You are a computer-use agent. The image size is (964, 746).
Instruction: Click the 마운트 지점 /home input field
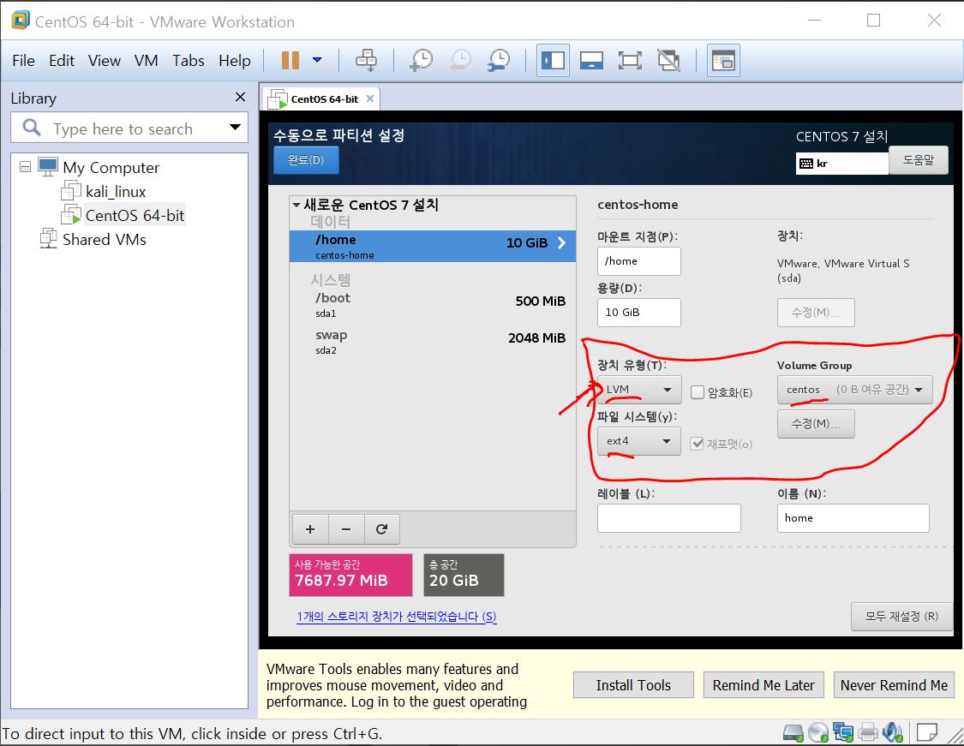[638, 261]
